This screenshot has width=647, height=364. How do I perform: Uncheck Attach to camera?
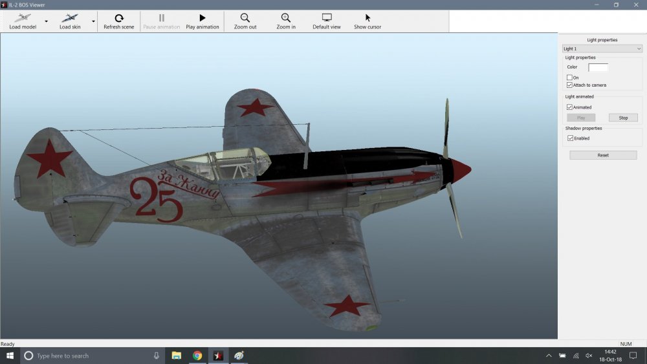(569, 85)
